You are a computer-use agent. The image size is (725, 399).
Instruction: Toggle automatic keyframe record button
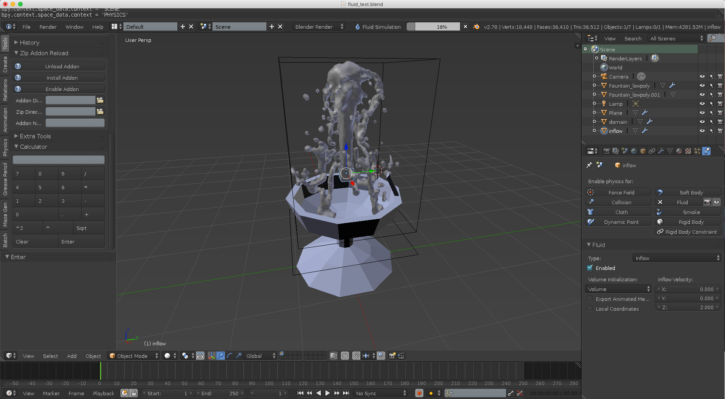point(419,393)
